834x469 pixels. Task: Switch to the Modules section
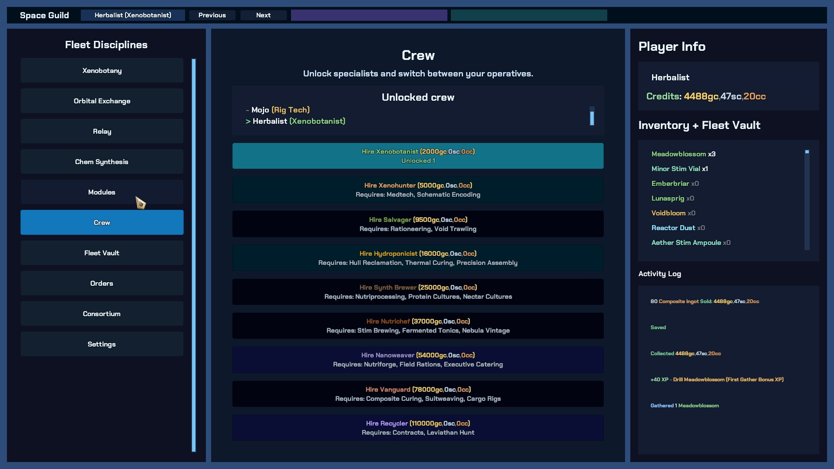tap(102, 192)
